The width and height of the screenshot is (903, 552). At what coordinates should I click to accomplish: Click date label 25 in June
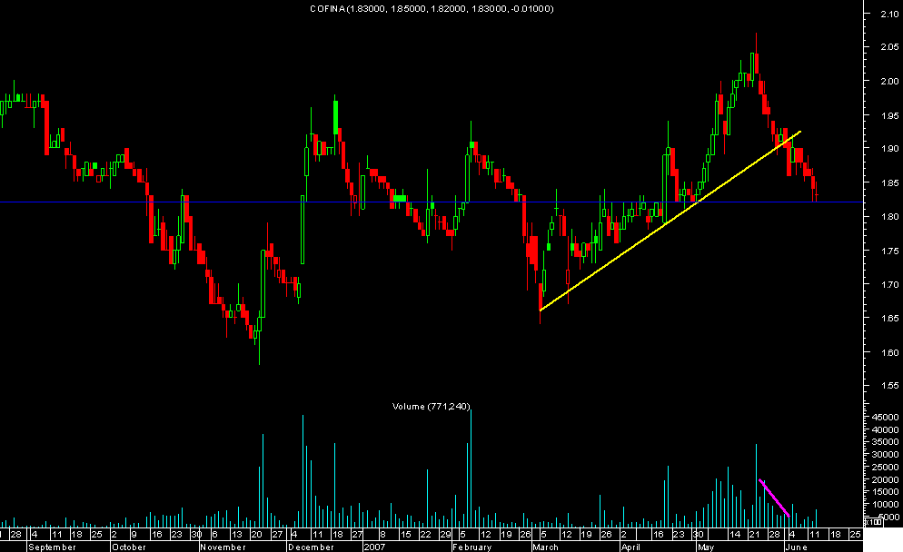[x=855, y=535]
